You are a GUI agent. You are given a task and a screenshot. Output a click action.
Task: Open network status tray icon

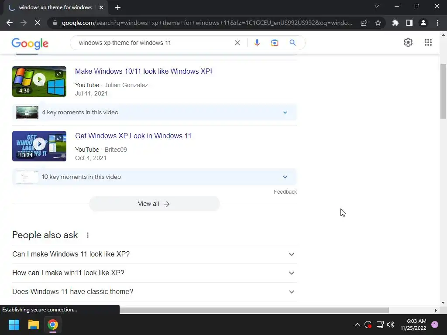[x=380, y=325]
